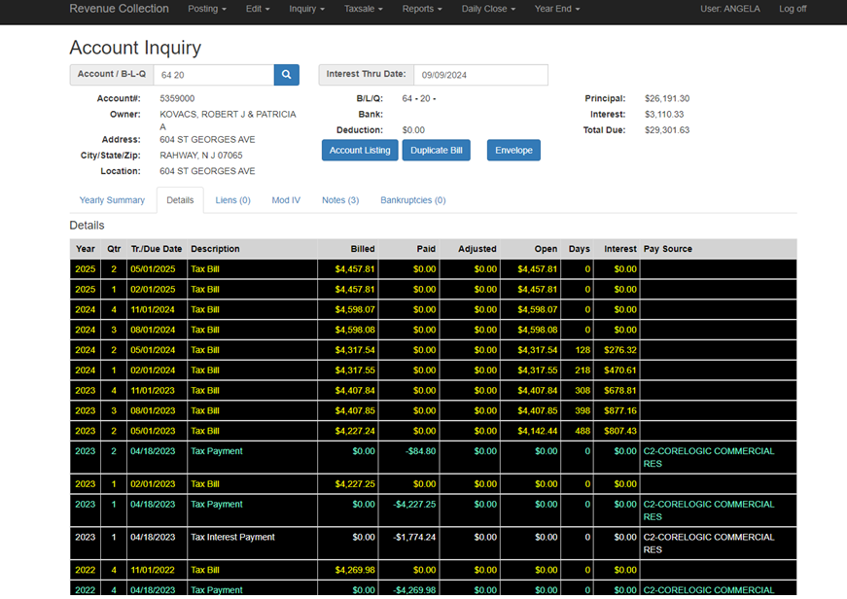Log off from the application
Image resolution: width=847 pixels, height=599 pixels.
coord(793,9)
